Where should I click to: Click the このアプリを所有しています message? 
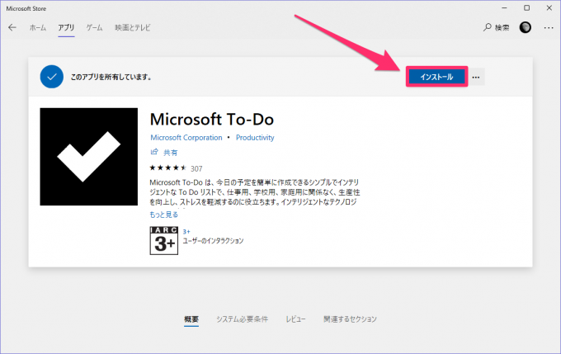tap(111, 77)
